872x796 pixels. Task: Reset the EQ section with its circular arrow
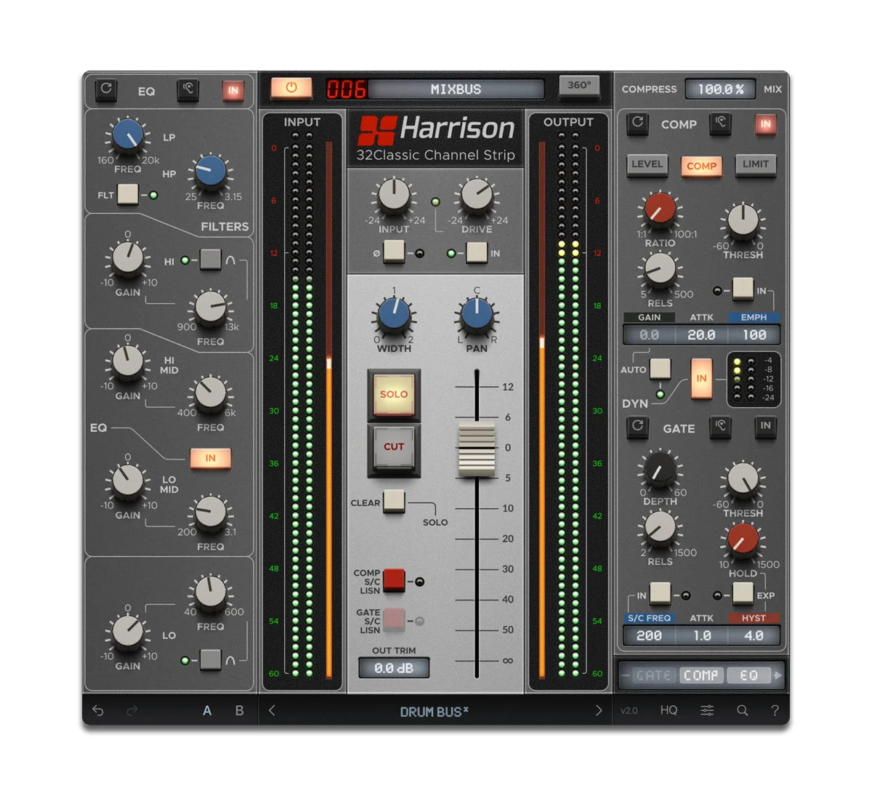tap(106, 89)
